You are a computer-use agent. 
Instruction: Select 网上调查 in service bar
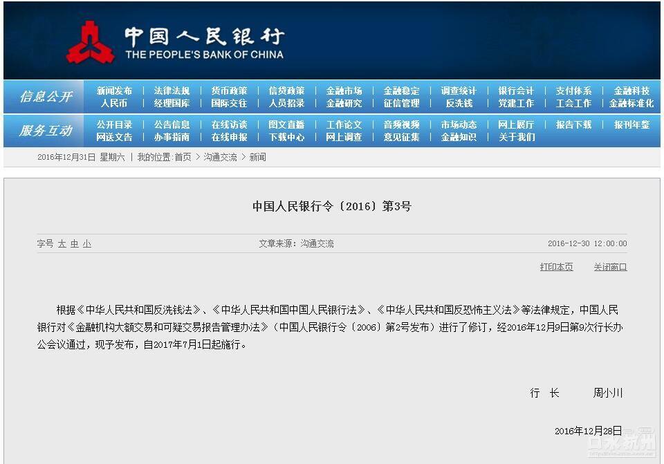point(344,137)
